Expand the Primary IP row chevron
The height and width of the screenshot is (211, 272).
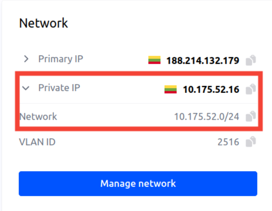(26, 59)
